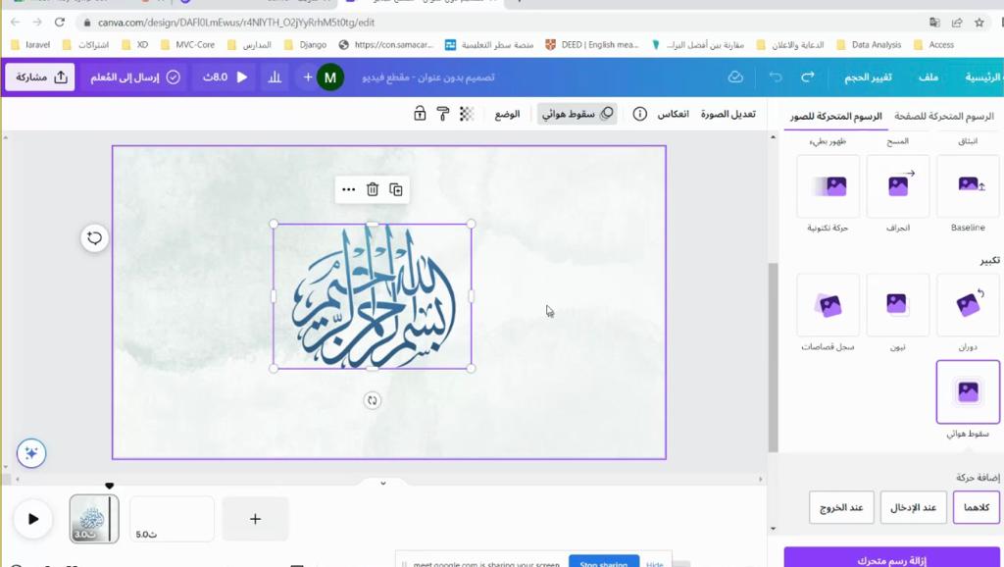
Task: Click the info icon in toolbar
Action: pyautogui.click(x=639, y=114)
